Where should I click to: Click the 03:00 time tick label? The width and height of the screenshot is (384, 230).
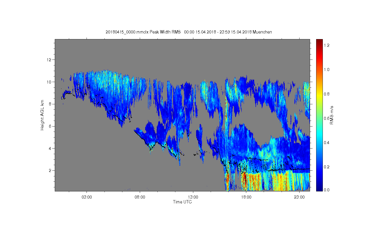point(87,197)
